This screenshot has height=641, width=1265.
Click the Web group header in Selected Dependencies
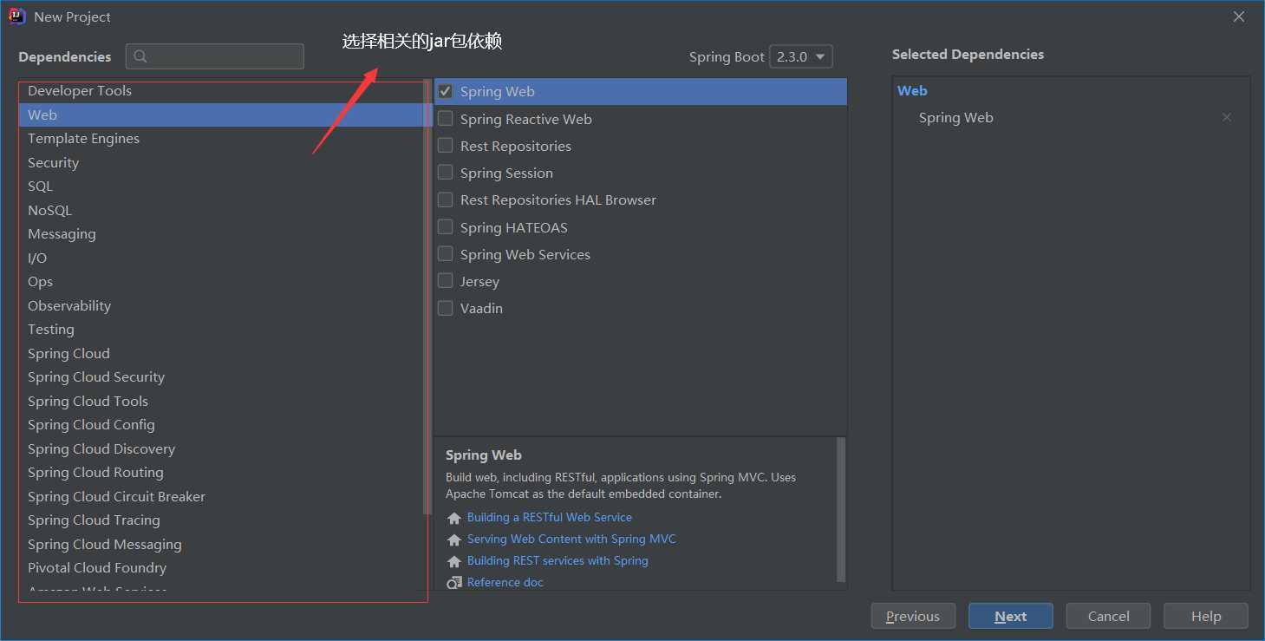coord(912,90)
